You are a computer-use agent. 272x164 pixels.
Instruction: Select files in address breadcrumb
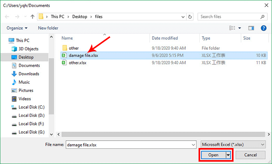pyautogui.click(x=99, y=17)
